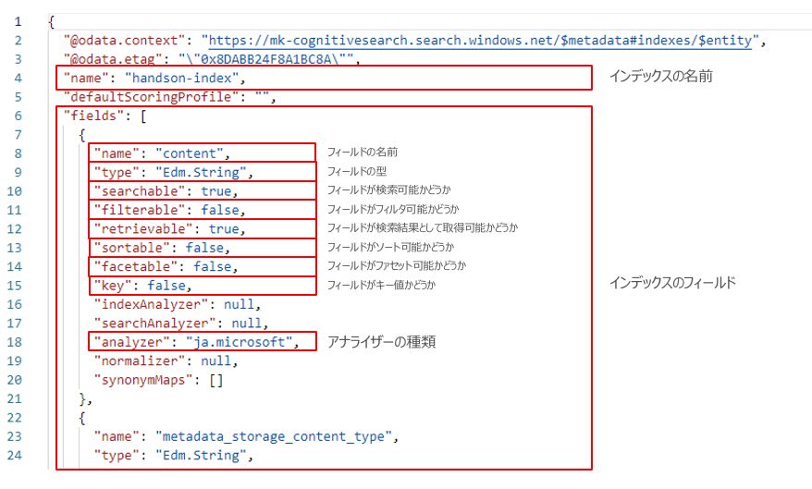Click the "retrievable" key text
Viewport: 812px width, 489px height.
143,229
